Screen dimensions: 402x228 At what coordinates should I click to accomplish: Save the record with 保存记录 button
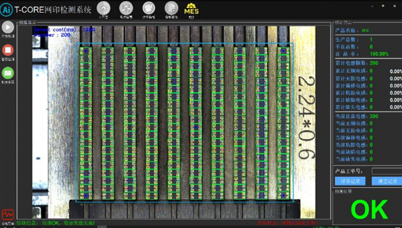(x=350, y=181)
